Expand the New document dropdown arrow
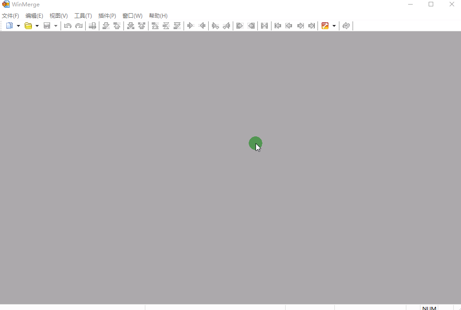The image size is (461, 310). [x=18, y=26]
